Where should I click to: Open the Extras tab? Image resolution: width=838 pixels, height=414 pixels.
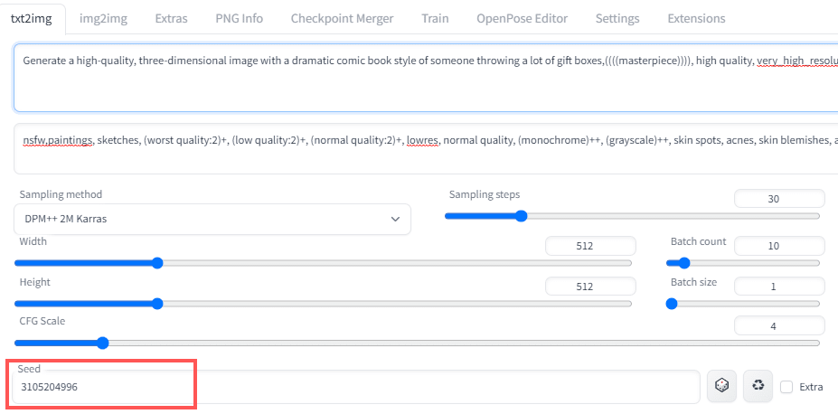coord(171,19)
